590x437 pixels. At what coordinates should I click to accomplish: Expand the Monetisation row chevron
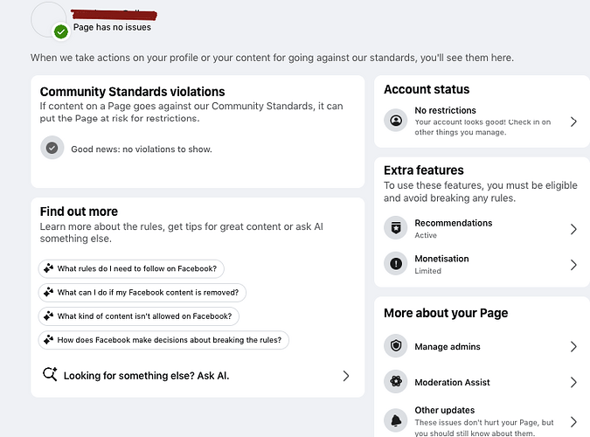(x=573, y=265)
